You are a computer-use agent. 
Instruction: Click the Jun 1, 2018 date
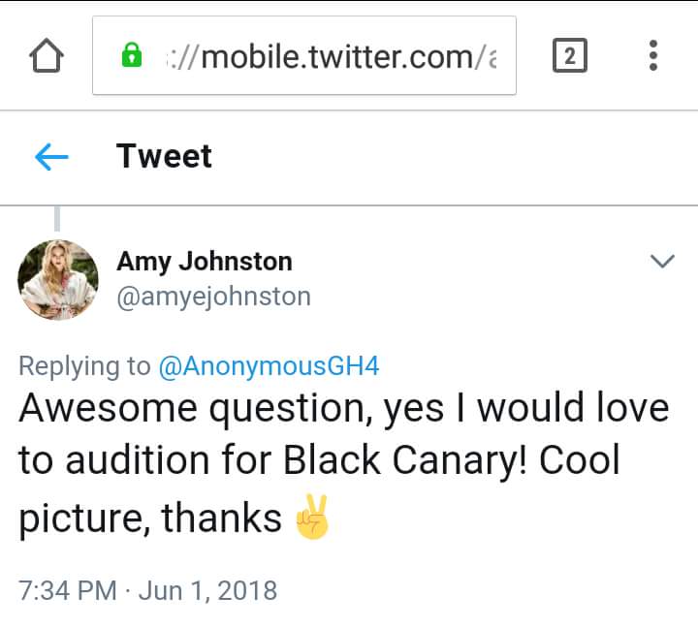pos(207,589)
